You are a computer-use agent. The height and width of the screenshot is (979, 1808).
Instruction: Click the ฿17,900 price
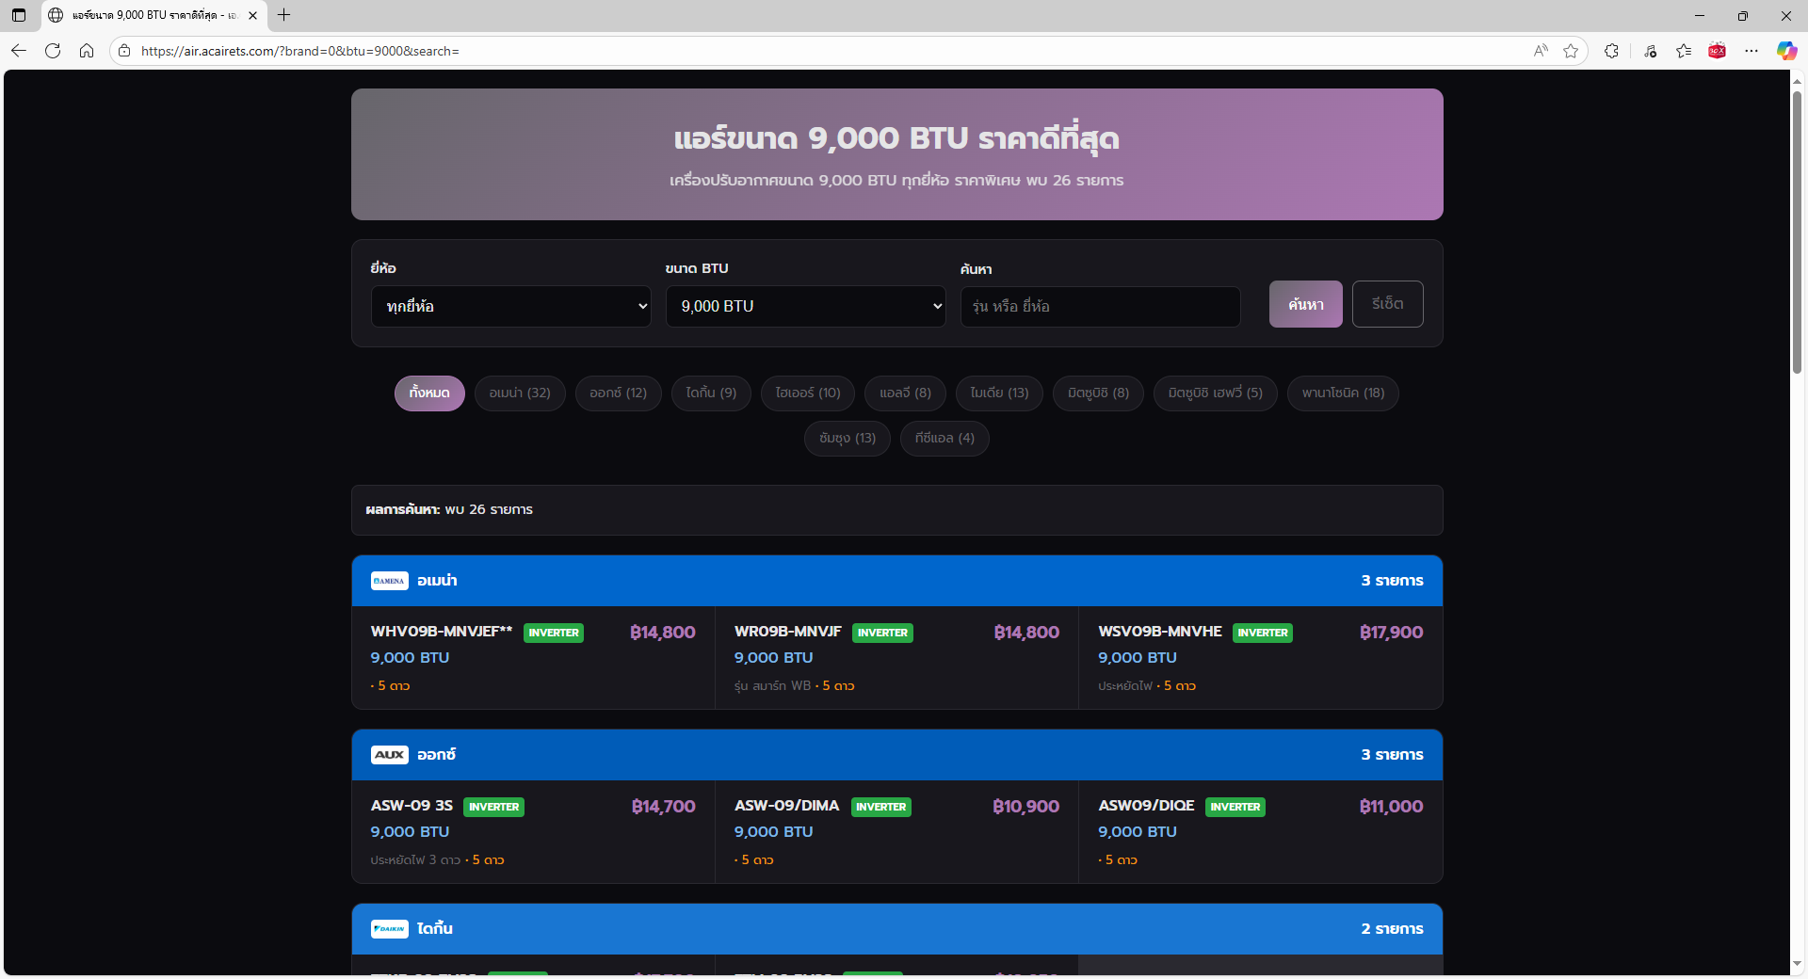(x=1391, y=633)
